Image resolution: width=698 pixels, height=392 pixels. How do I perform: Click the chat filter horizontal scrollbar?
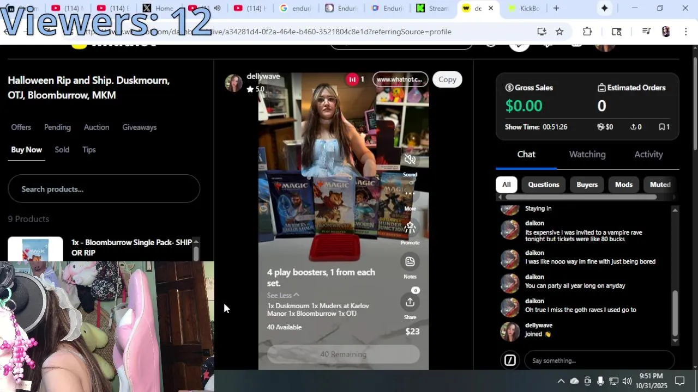point(581,197)
